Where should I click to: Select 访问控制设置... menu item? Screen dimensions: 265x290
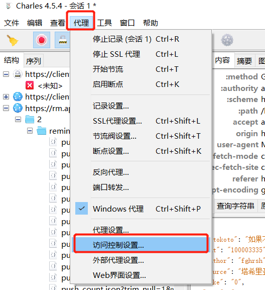[141, 245]
